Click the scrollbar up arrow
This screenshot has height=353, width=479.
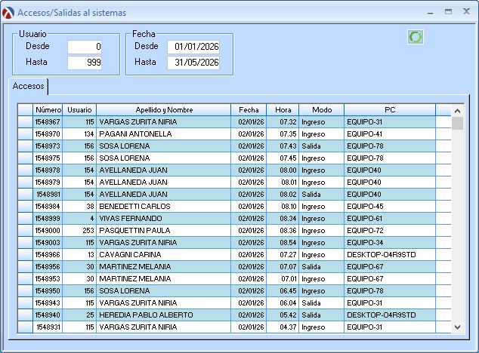[457, 111]
